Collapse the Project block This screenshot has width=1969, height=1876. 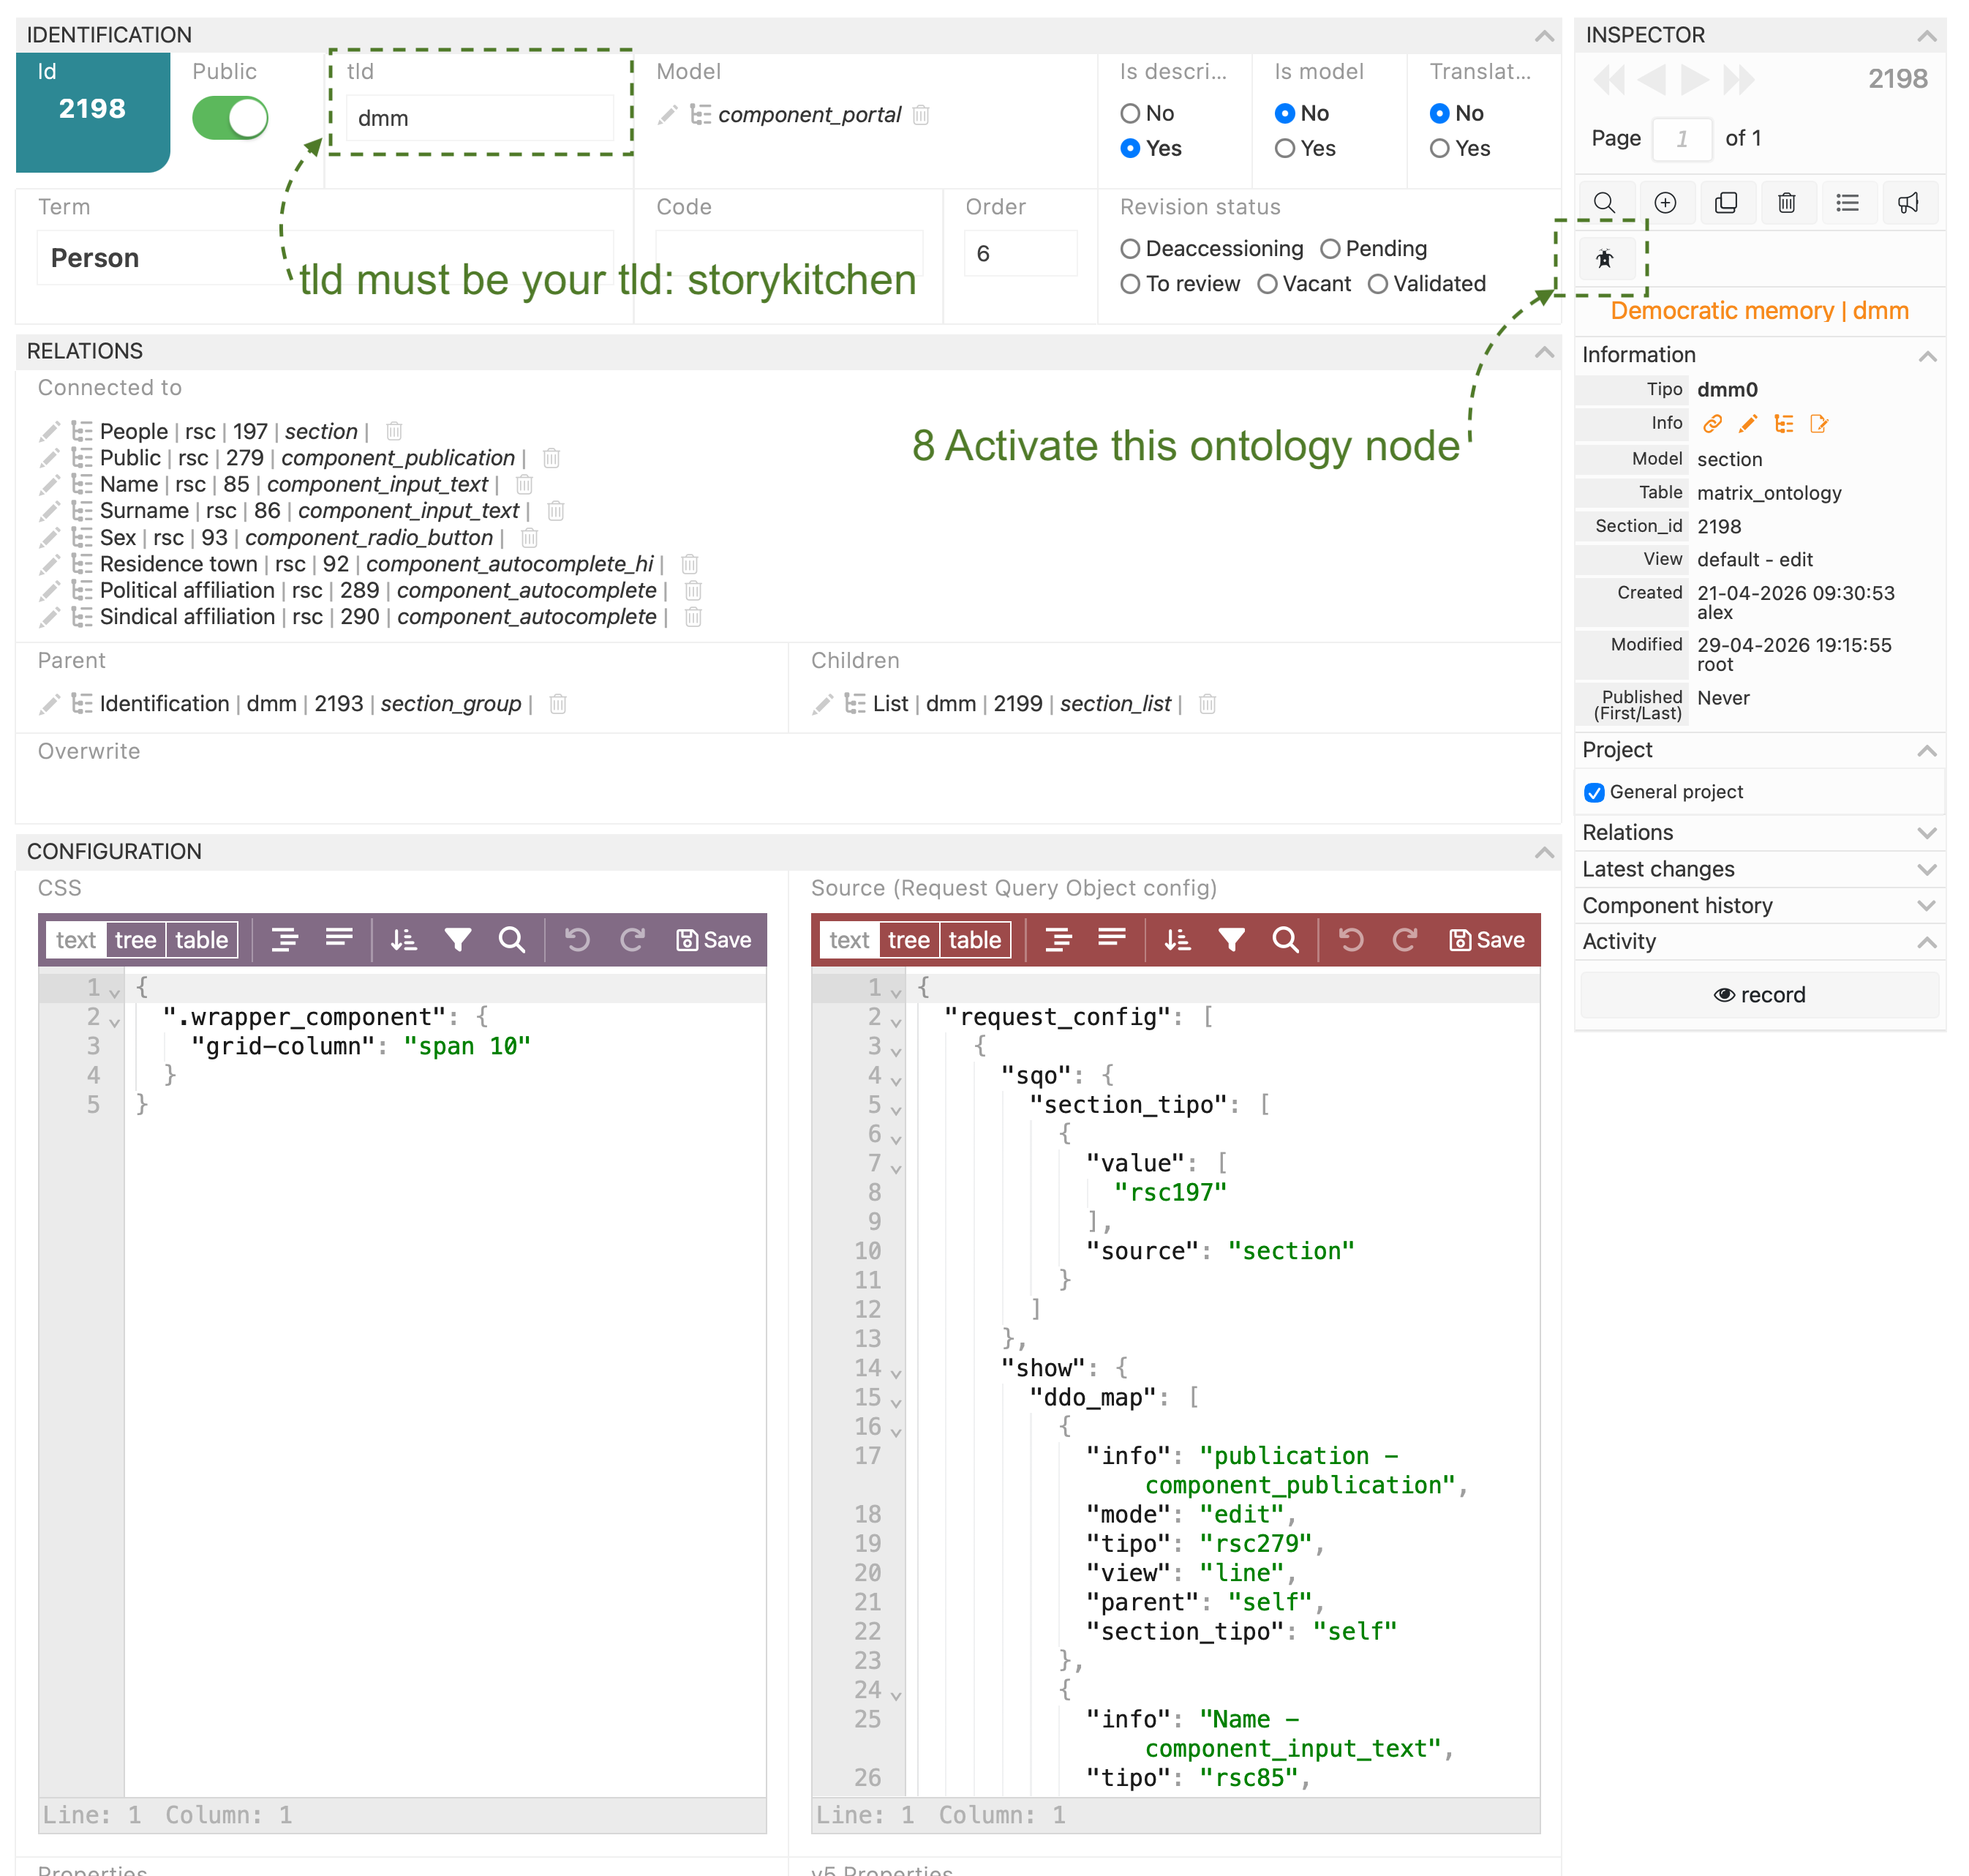1927,751
